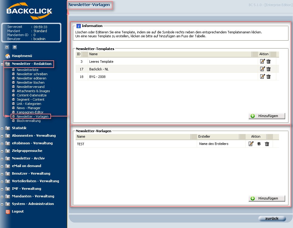Expand the Abonnenten - Verwaltung menu

click(2, 136)
